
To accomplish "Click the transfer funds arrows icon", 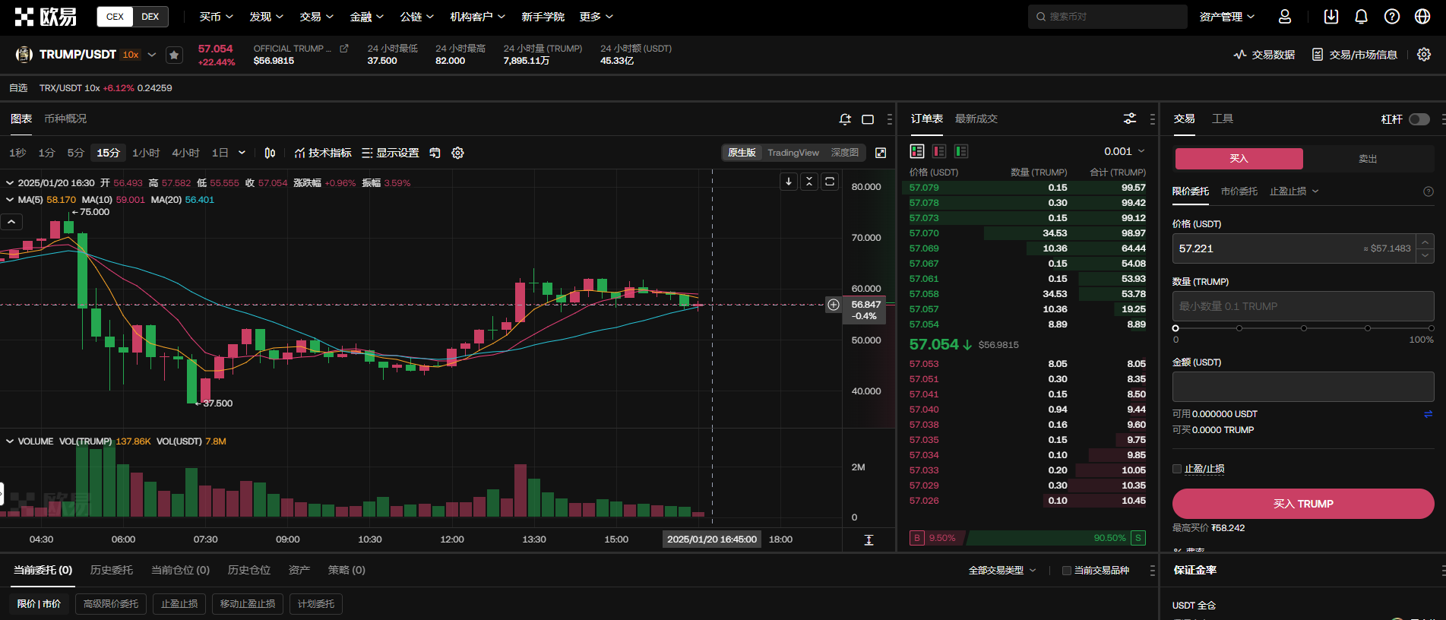I will [x=1428, y=414].
